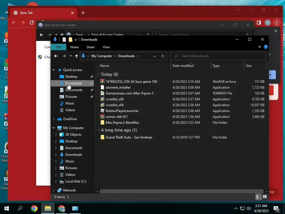Reload the Chrome New Tab page
The image size is (285, 214).
coord(32,23)
